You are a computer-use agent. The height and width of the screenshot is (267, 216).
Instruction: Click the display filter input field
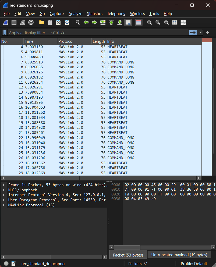pyautogui.click(x=97, y=33)
